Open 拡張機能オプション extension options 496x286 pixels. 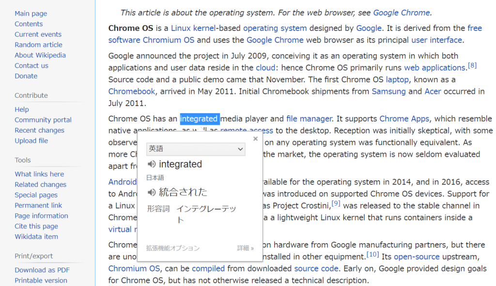[173, 248]
